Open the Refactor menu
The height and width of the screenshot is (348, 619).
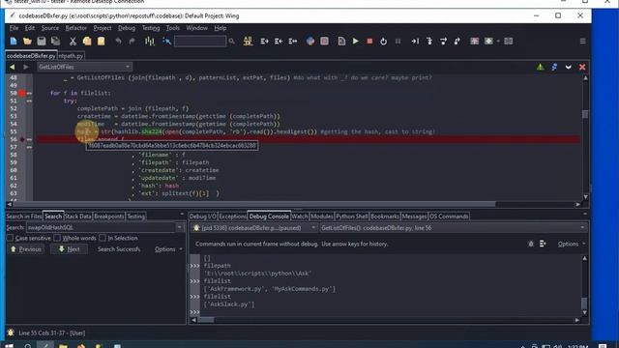tap(76, 28)
